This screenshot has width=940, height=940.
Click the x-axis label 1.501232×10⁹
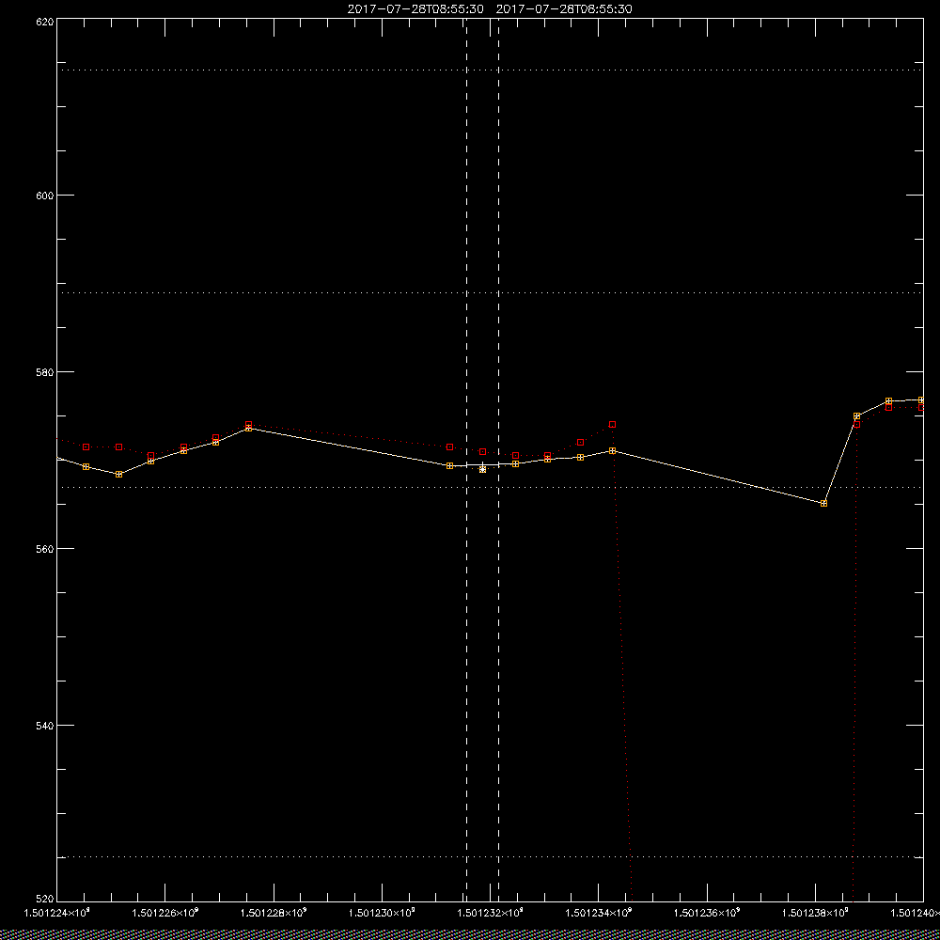point(491,913)
